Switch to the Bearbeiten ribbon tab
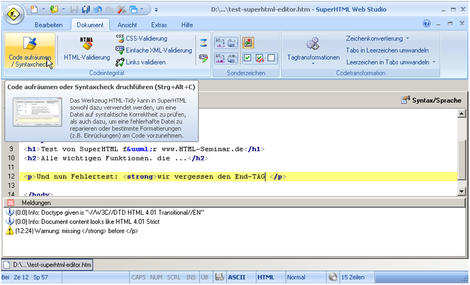Image resolution: width=470 pixels, height=285 pixels. [48, 25]
